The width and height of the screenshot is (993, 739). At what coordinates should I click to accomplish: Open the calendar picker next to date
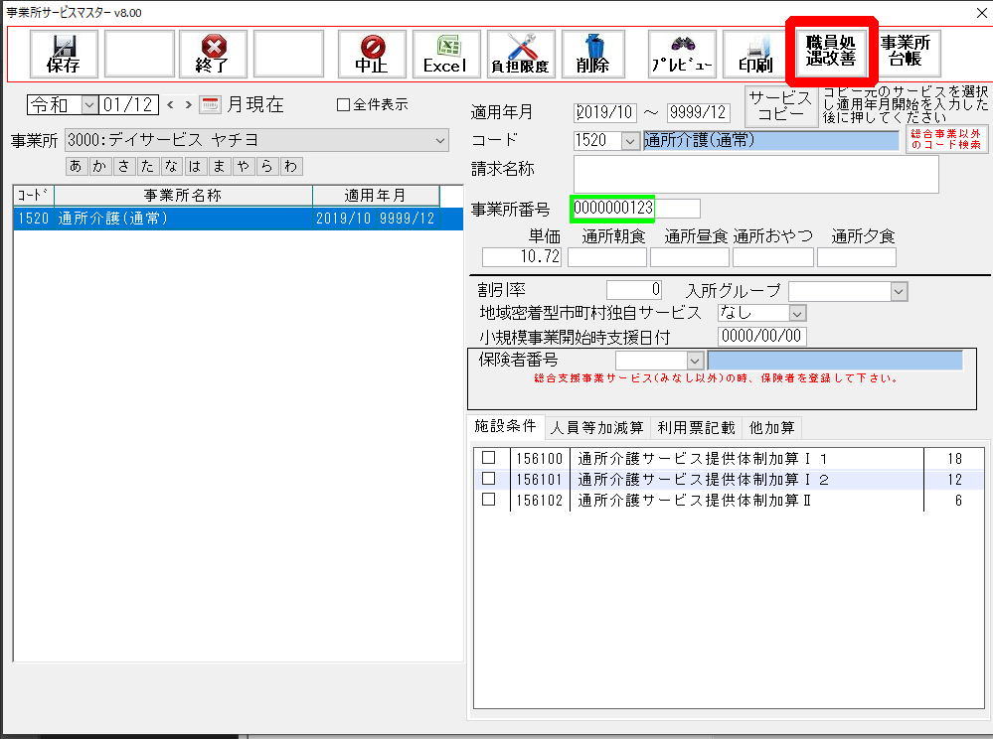[209, 104]
